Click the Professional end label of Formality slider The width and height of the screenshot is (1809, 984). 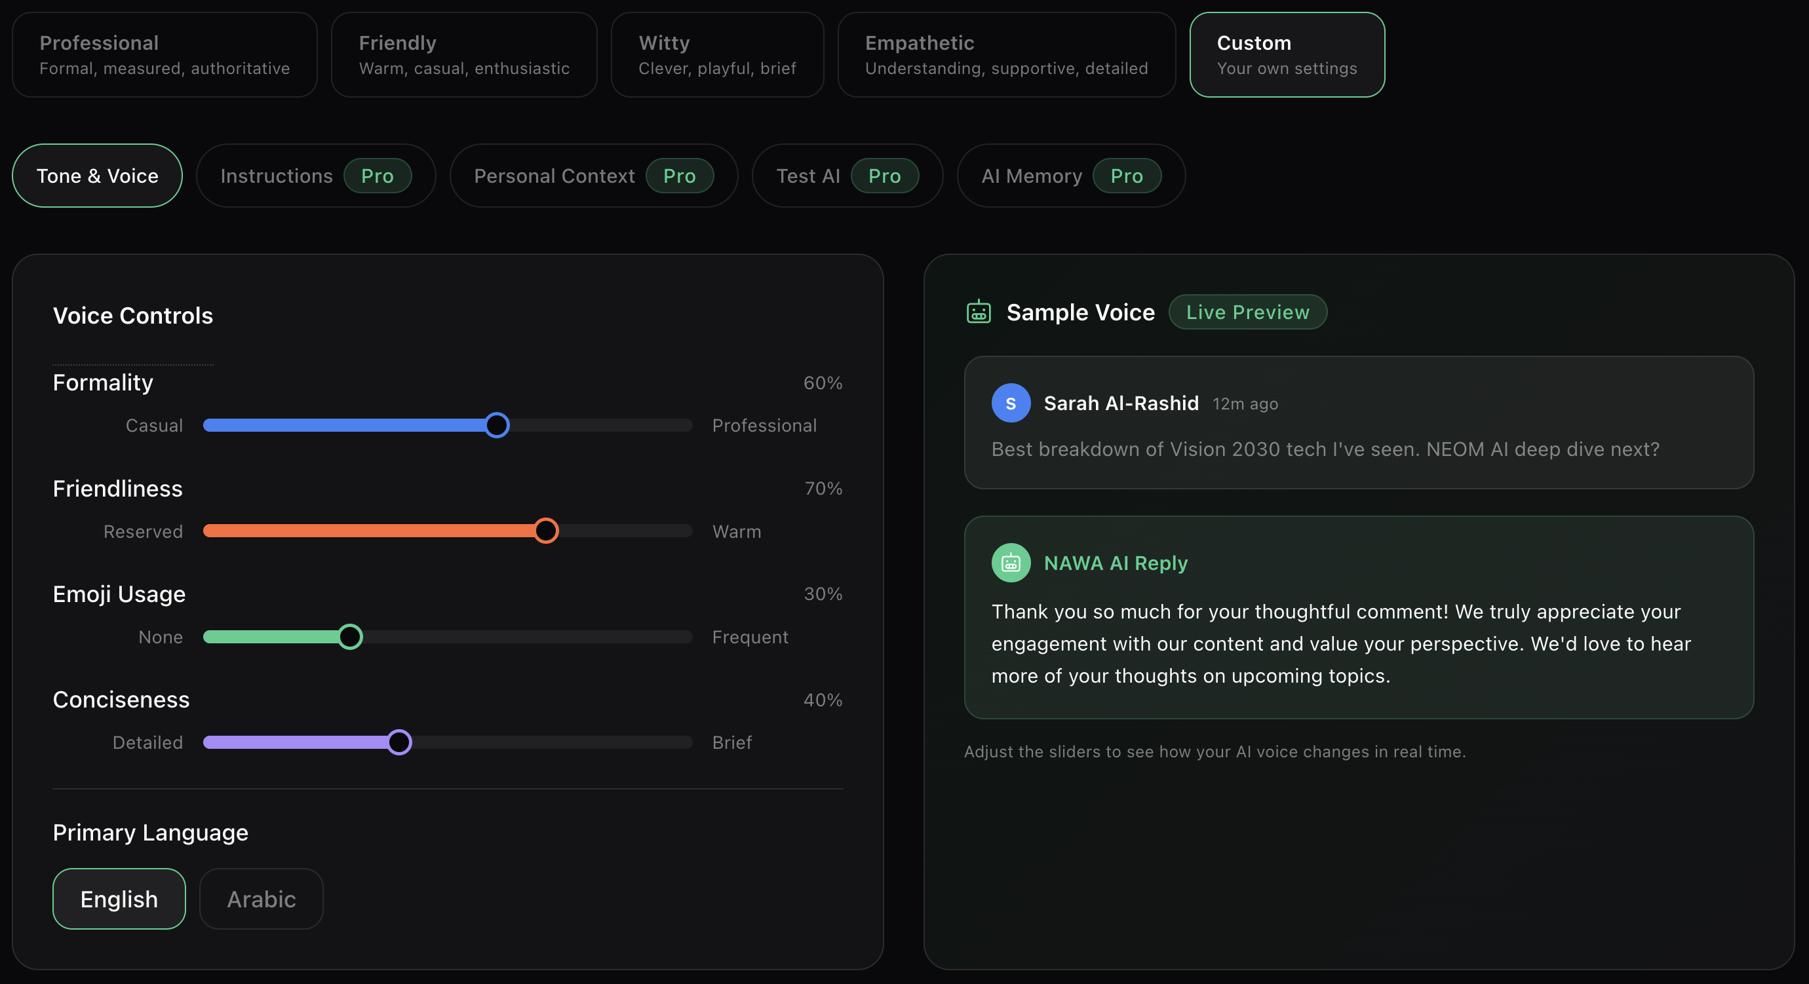pos(765,425)
